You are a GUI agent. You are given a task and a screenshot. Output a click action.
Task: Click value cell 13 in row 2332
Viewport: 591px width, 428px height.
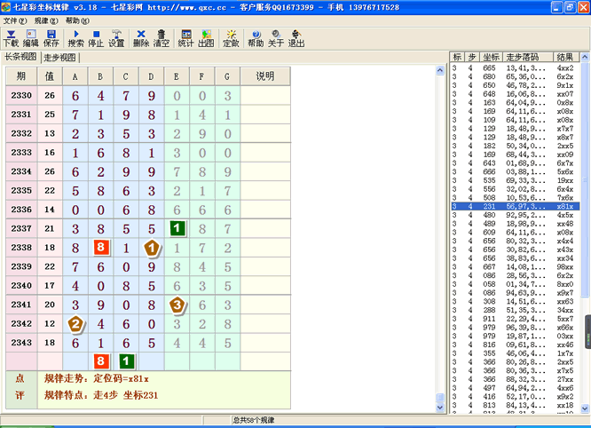point(50,133)
